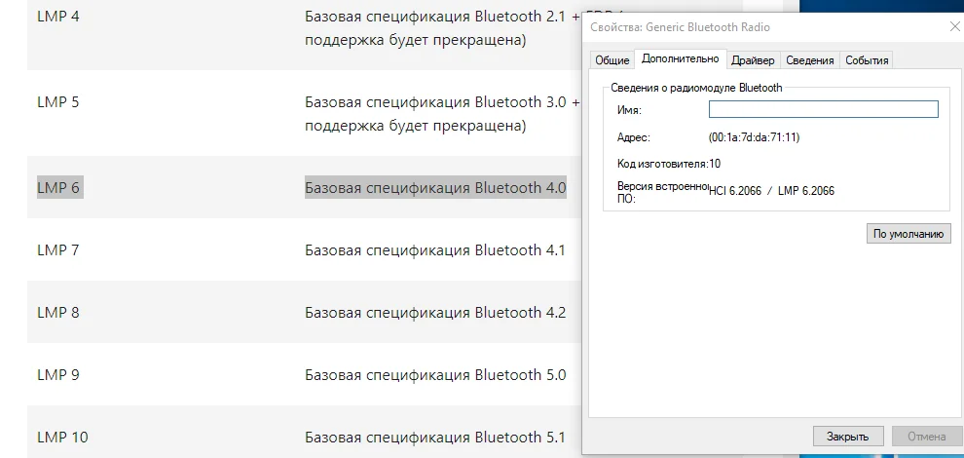Click the Bluetooth 5.0 specification cell

[x=434, y=375]
